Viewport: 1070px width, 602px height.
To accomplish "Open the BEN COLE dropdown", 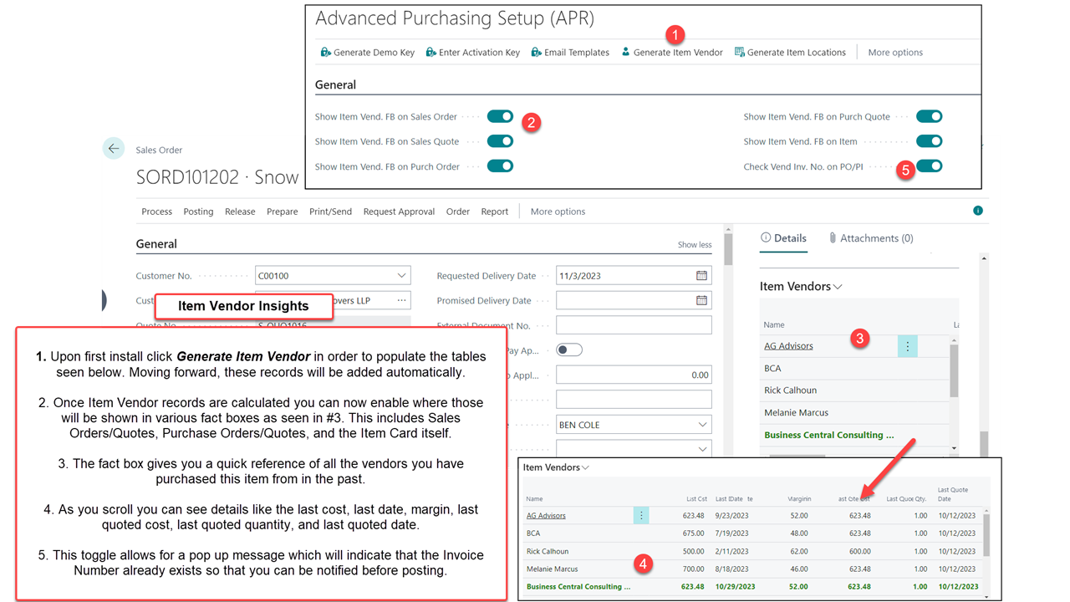I will 701,425.
